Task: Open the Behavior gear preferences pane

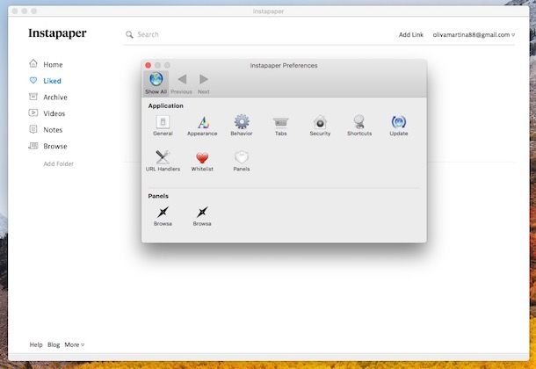Action: (x=242, y=126)
